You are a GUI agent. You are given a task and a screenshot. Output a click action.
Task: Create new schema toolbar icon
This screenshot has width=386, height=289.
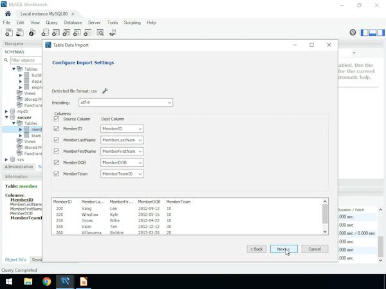point(45,33)
